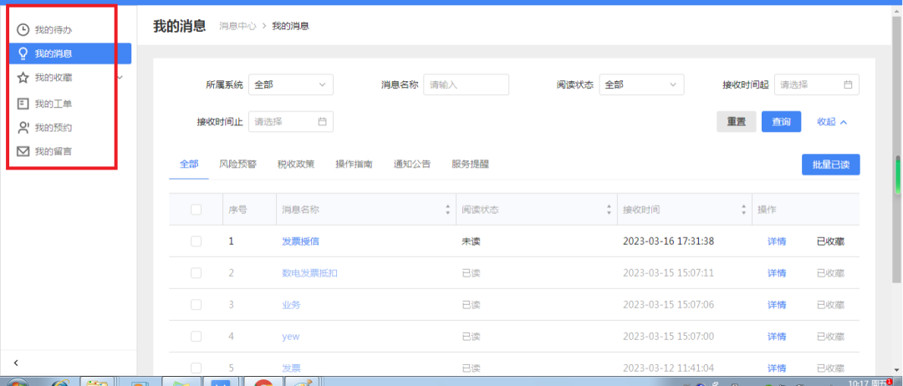Viewport: 903px width, 386px height.
Task: Click the envelope icon beside 我的留言
Action: [23, 152]
